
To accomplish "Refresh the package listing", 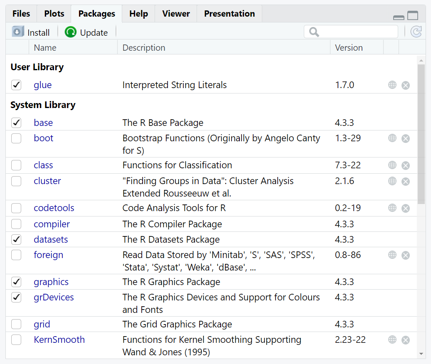I will click(416, 32).
